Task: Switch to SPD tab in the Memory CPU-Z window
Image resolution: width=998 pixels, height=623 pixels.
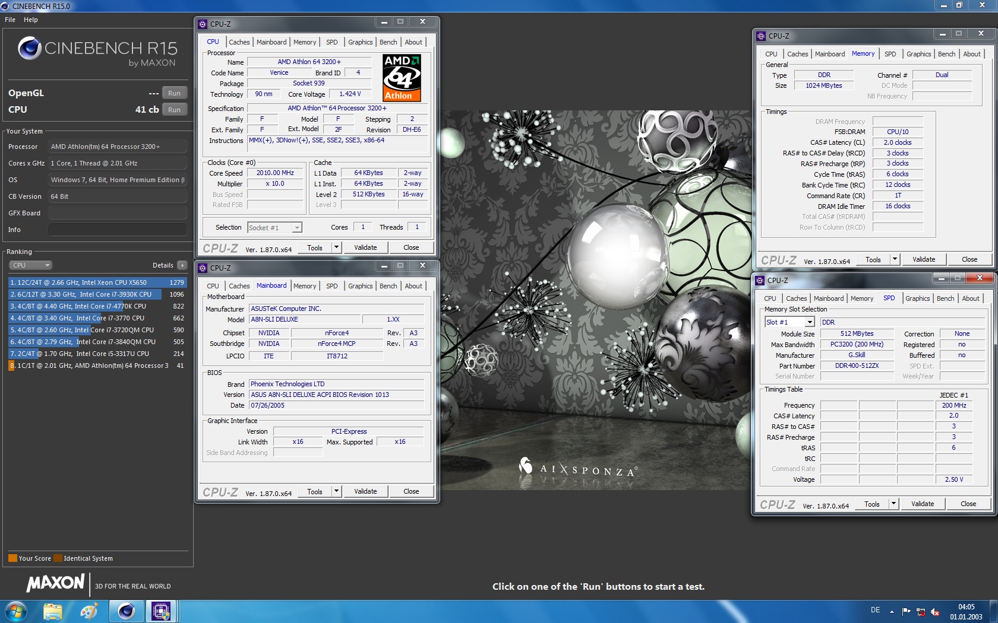Action: pos(890,54)
